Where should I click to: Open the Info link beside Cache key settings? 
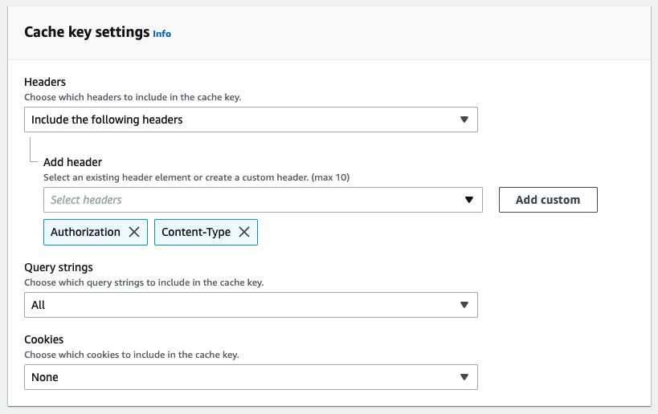tap(162, 34)
